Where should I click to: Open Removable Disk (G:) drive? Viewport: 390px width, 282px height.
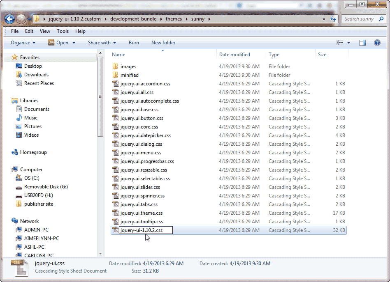click(x=46, y=187)
